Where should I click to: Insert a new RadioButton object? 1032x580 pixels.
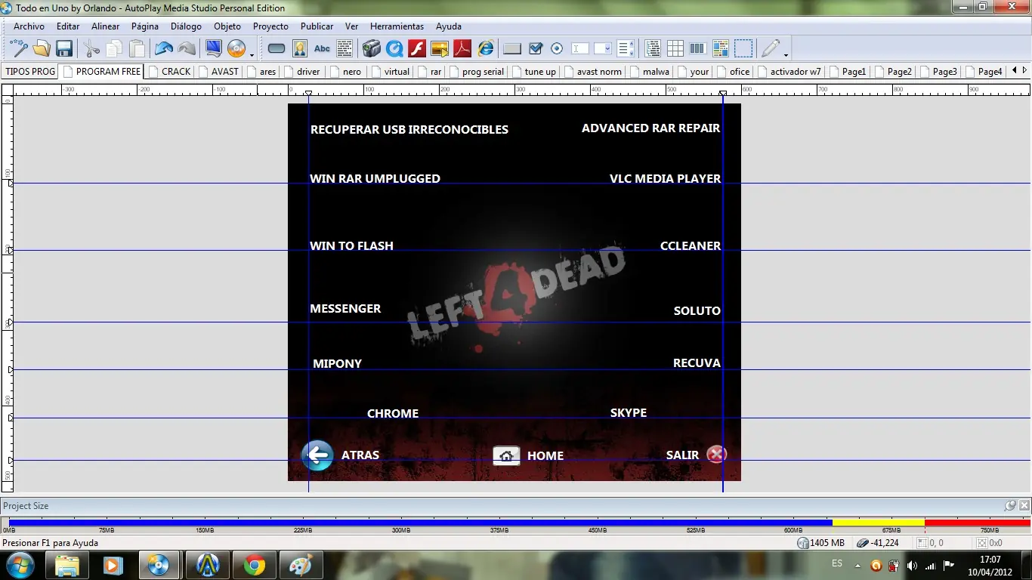pos(558,49)
